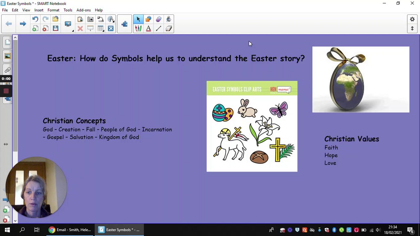The image size is (420, 236).
Task: Go to previous page with back arrow
Action: point(9,24)
